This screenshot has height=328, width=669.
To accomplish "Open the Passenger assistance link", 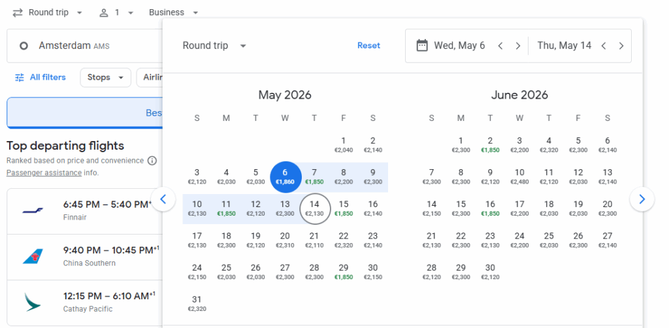I will 44,173.
